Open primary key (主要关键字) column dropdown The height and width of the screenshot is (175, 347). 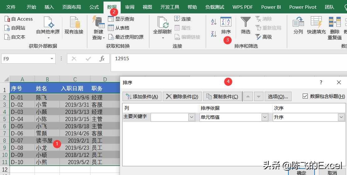(192, 117)
